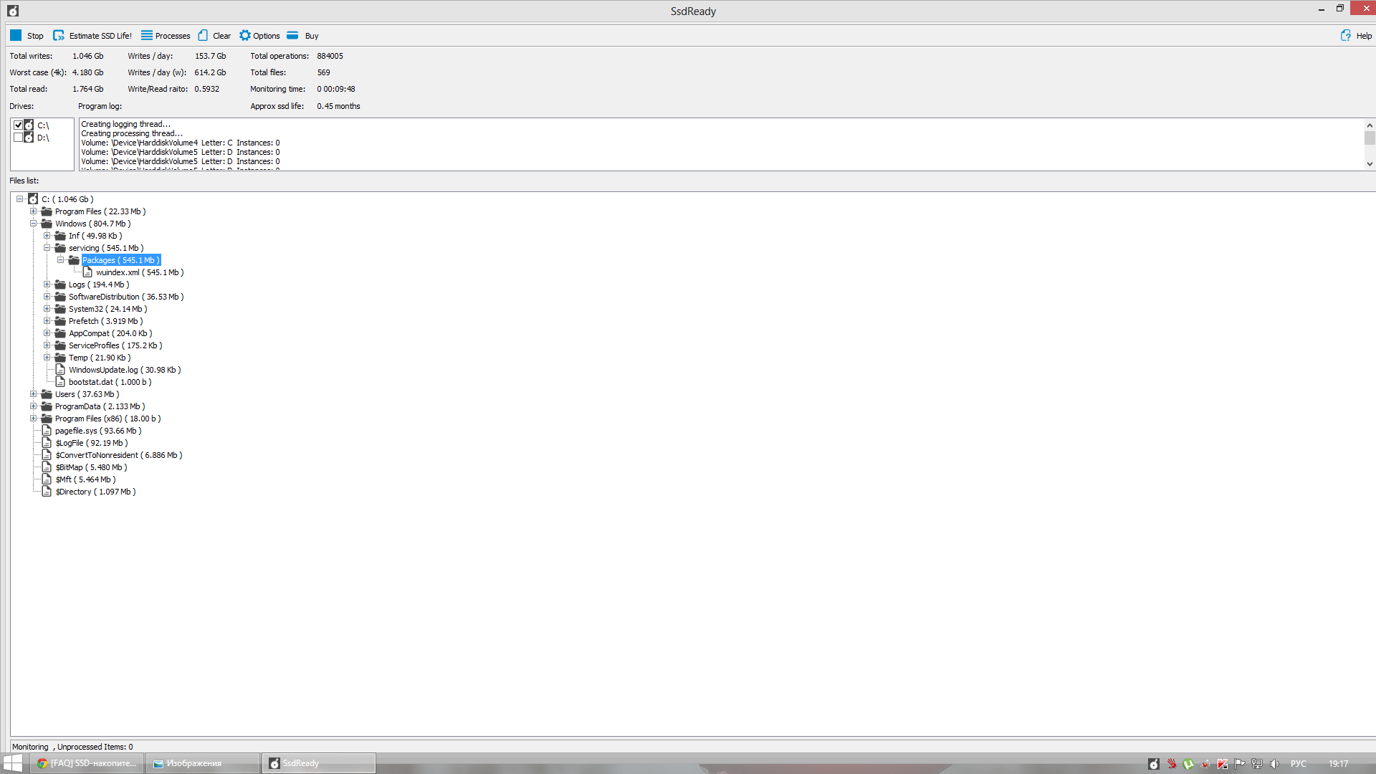Open Help icon at top right
The height and width of the screenshot is (774, 1376).
point(1345,35)
